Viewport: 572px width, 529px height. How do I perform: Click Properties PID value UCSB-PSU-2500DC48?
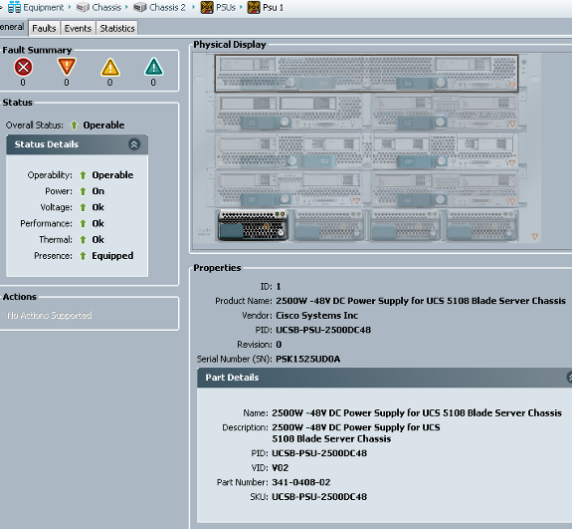click(x=323, y=330)
